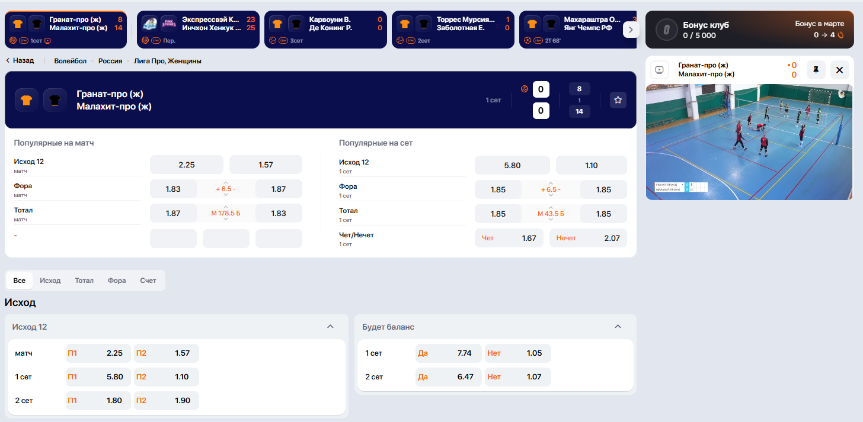The height and width of the screenshot is (422, 863).
Task: Click the black Малахит-про jersey in match header
Action: (x=55, y=100)
